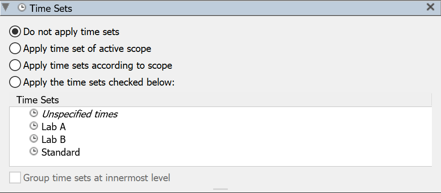This screenshot has width=441, height=193.
Task: Select 'Do not apply time sets' option
Action: click(x=15, y=32)
